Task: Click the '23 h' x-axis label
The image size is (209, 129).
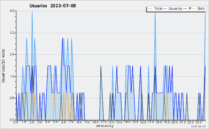Action: [x=199, y=122]
